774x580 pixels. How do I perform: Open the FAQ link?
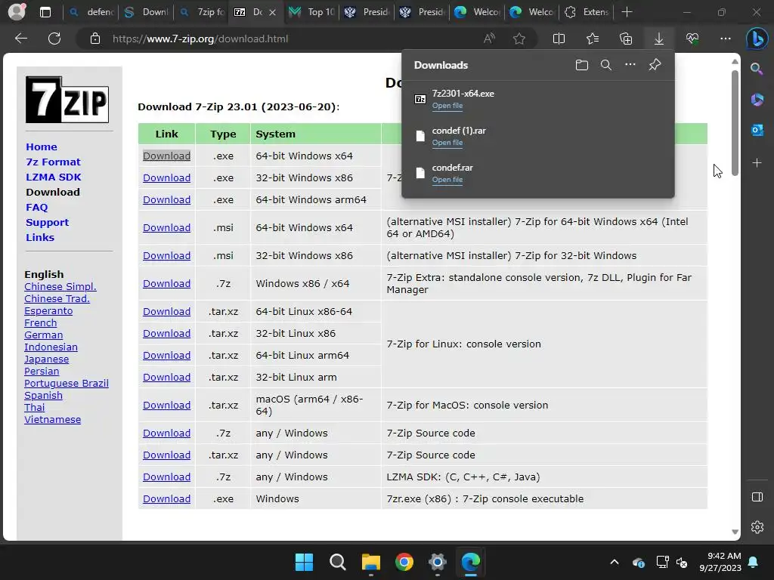coord(37,207)
